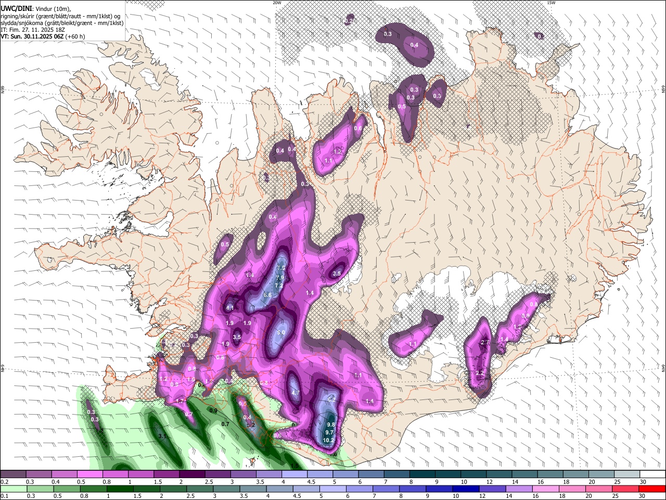Viewport: 666px width, 500px height.
Task: Click the 9.8 precipitation value
Action: [x=330, y=424]
